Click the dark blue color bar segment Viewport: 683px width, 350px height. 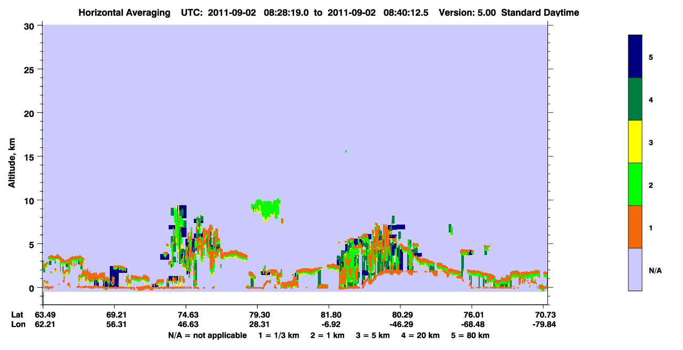(635, 56)
